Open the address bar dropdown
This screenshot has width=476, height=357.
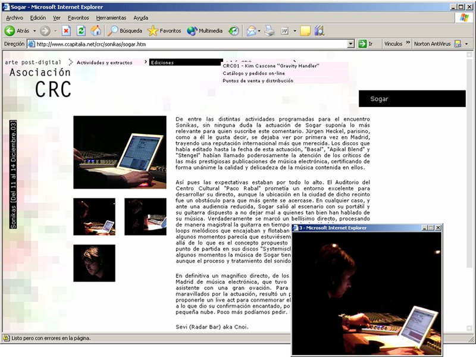coord(351,44)
